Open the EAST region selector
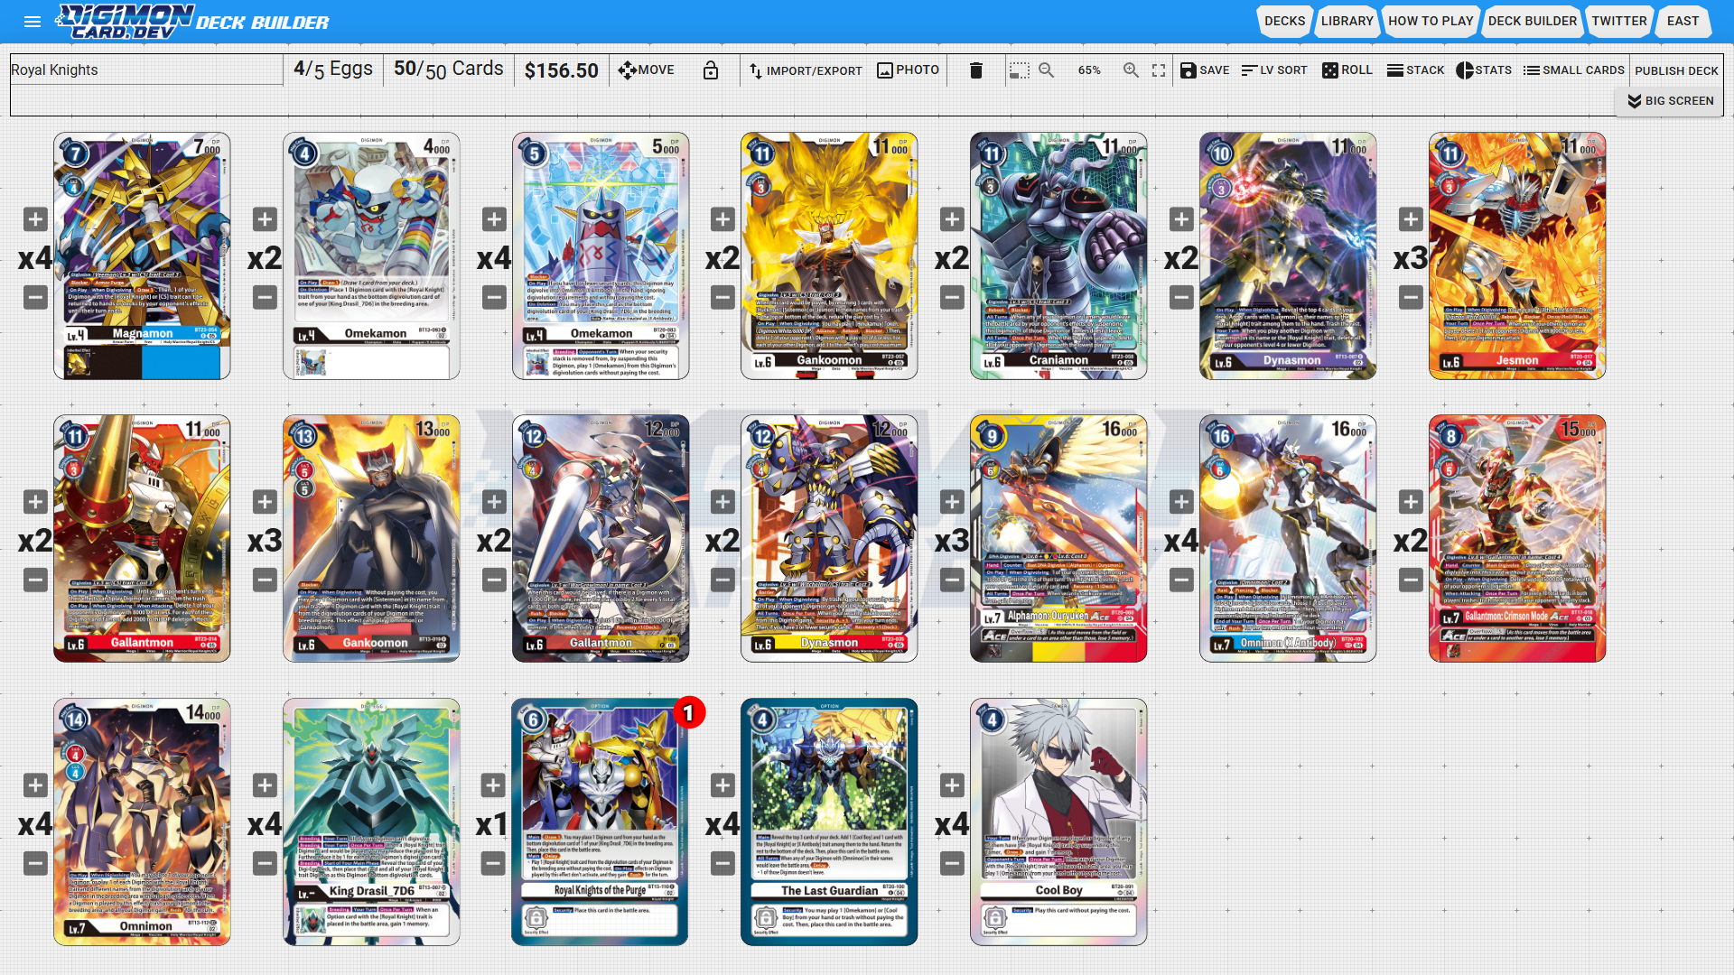The height and width of the screenshot is (975, 1734). pos(1683,21)
